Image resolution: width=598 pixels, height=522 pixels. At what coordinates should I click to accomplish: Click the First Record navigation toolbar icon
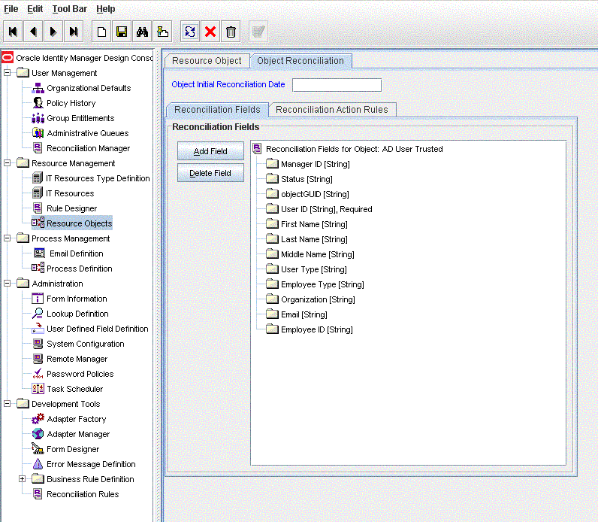[13, 32]
